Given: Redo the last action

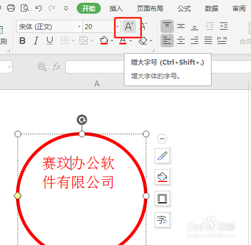Looking at the screenshot, I should click(52, 8).
